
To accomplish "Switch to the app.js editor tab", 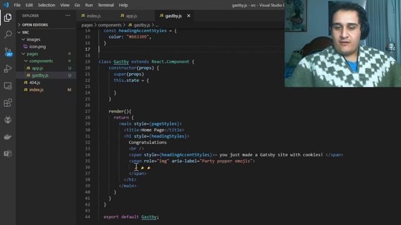I will click(132, 16).
